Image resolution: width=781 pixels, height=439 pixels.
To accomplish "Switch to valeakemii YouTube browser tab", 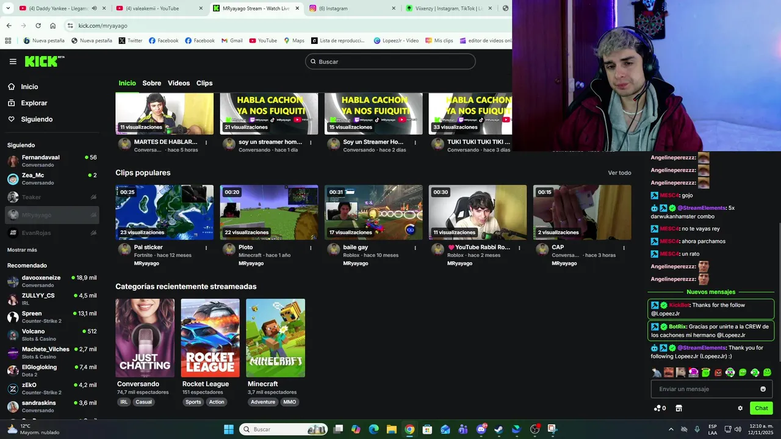I will coord(159,9).
